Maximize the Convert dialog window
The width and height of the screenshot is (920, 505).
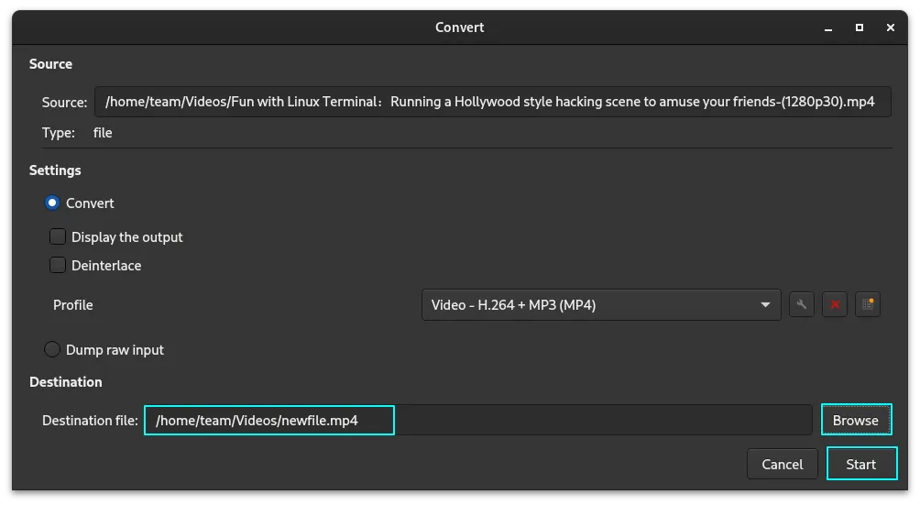860,27
